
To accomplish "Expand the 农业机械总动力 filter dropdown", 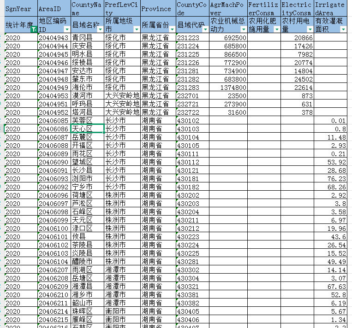I will coord(243,29).
